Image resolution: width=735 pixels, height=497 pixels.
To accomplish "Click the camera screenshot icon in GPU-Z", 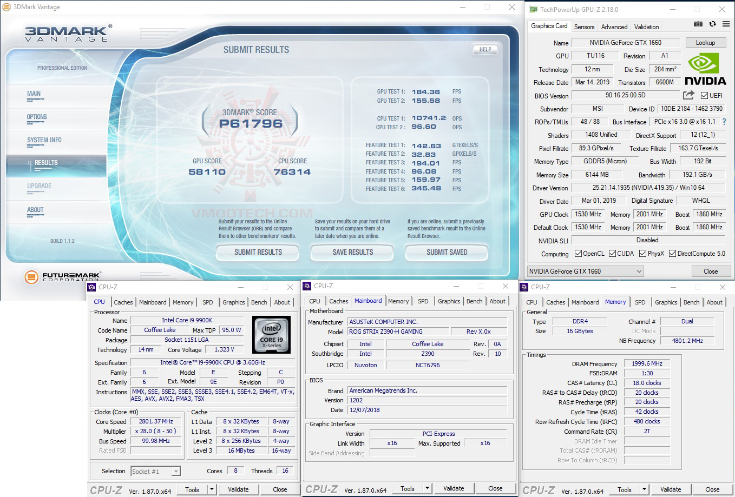I will pyautogui.click(x=698, y=24).
